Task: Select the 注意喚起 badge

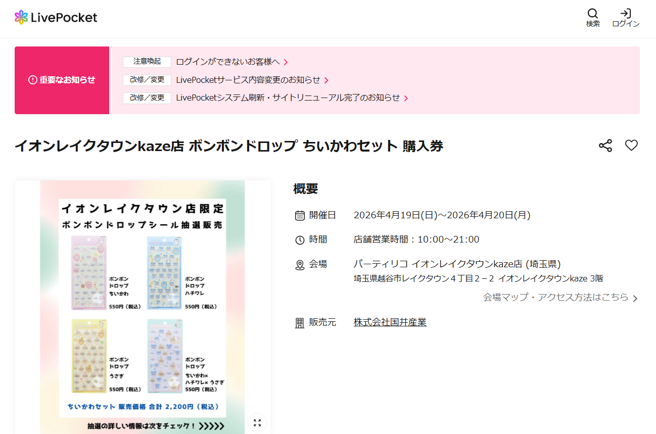Action: point(147,62)
